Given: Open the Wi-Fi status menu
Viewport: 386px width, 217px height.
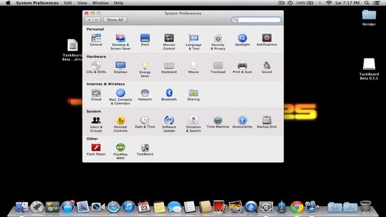Looking at the screenshot, I should [329, 3].
